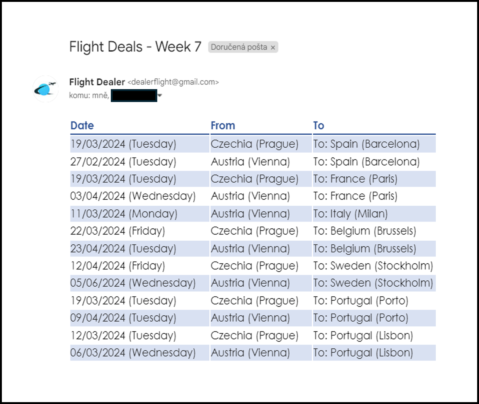Click the email subject Flight Deals - Week 7

135,47
